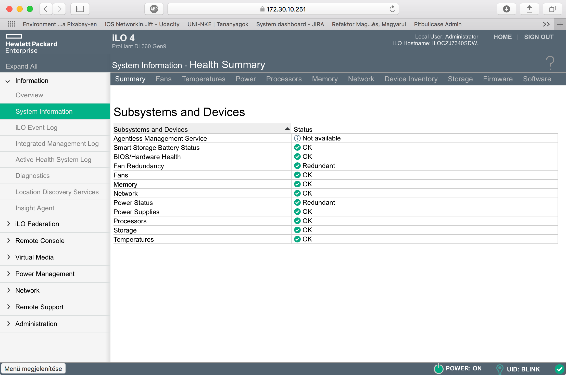566x375 pixels.
Task: Click the UID indicator icon in footer
Action: tap(500, 369)
